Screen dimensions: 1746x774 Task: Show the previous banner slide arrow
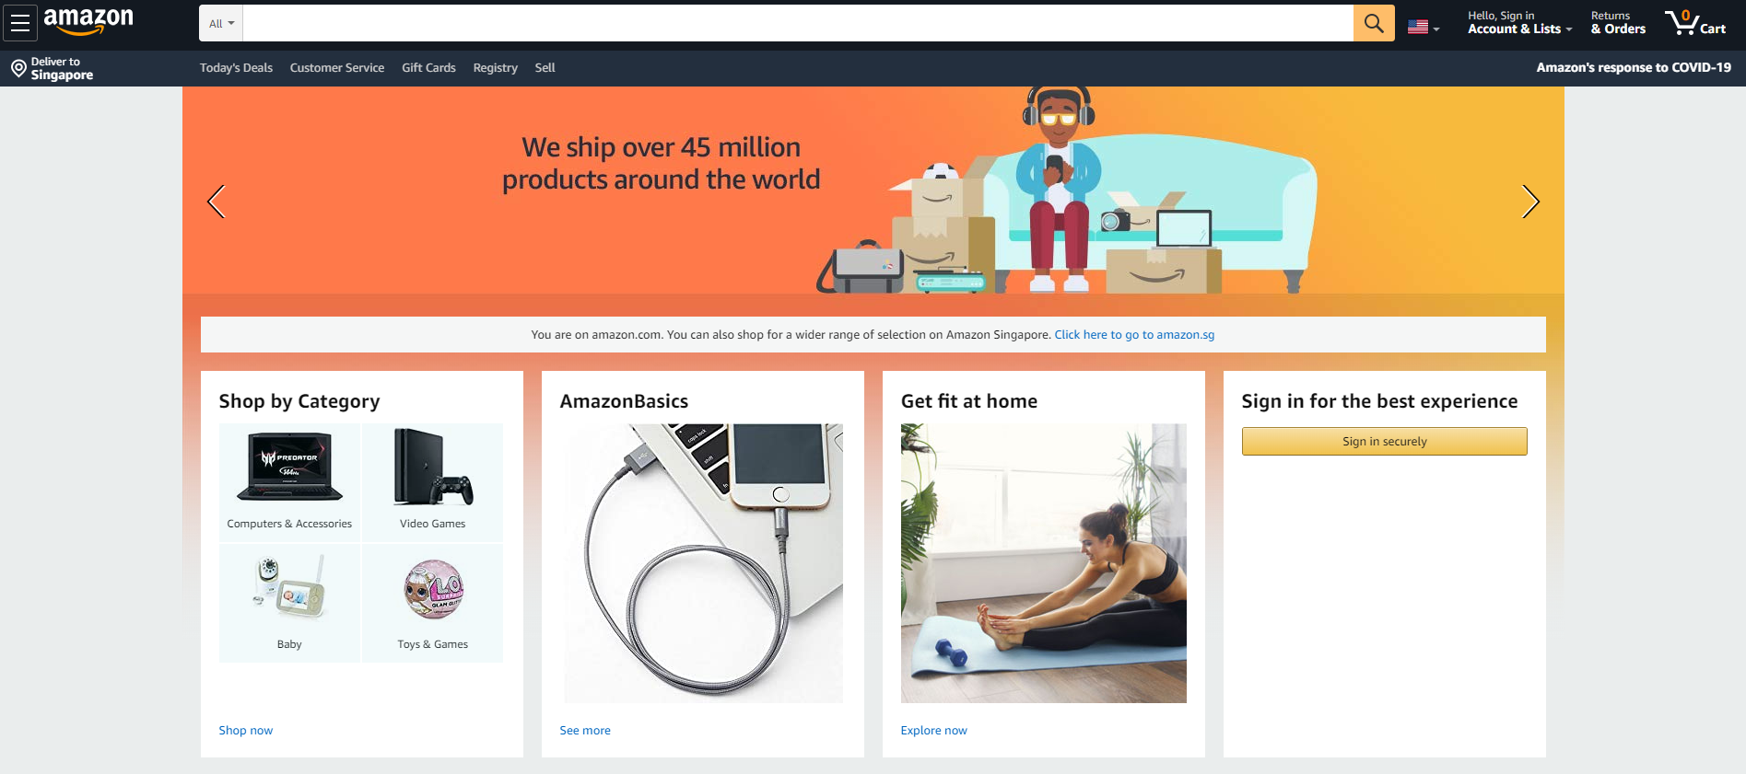[x=217, y=202]
